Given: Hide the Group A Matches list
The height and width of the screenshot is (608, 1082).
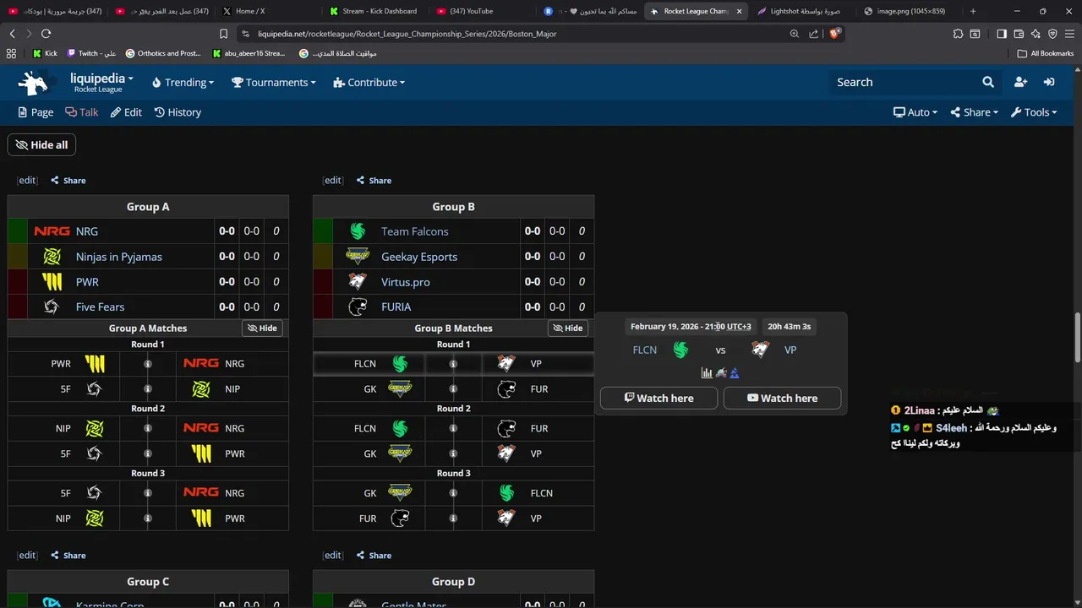Looking at the screenshot, I should [262, 328].
